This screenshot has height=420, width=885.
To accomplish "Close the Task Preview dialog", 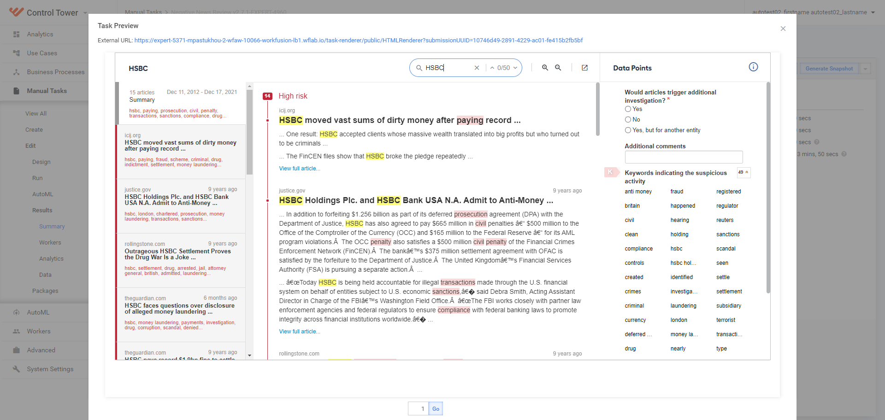I will click(783, 29).
